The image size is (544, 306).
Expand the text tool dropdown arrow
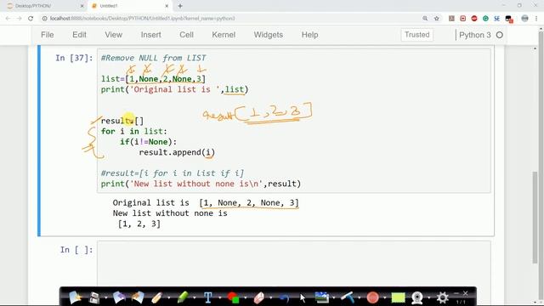tap(219, 298)
